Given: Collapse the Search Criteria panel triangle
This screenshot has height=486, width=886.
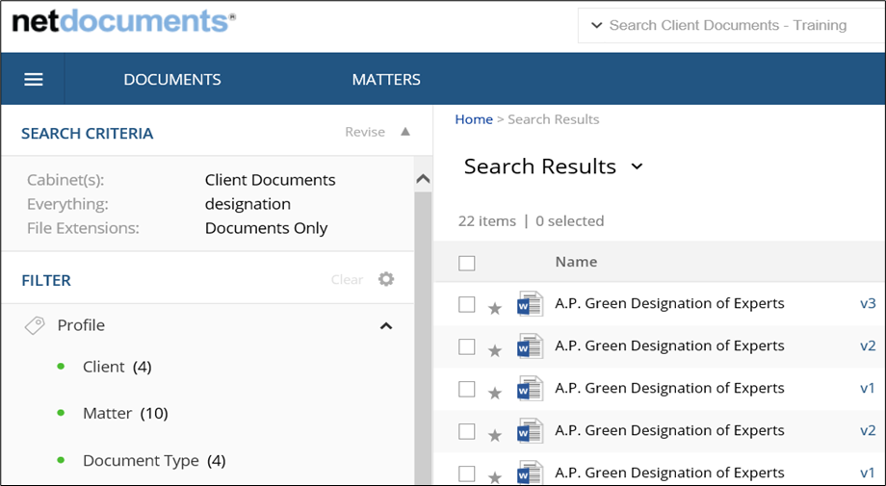Looking at the screenshot, I should pyautogui.click(x=405, y=132).
